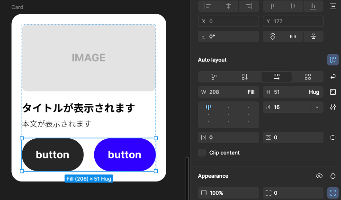Viewport: 341px width, 200px height.
Task: Open auto layout advanced settings icon
Action: click(333, 107)
